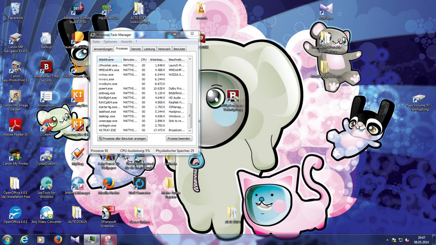Viewport: 436px width, 245px height.
Task: Open the Browserwahl desktop icon
Action: 46,99
